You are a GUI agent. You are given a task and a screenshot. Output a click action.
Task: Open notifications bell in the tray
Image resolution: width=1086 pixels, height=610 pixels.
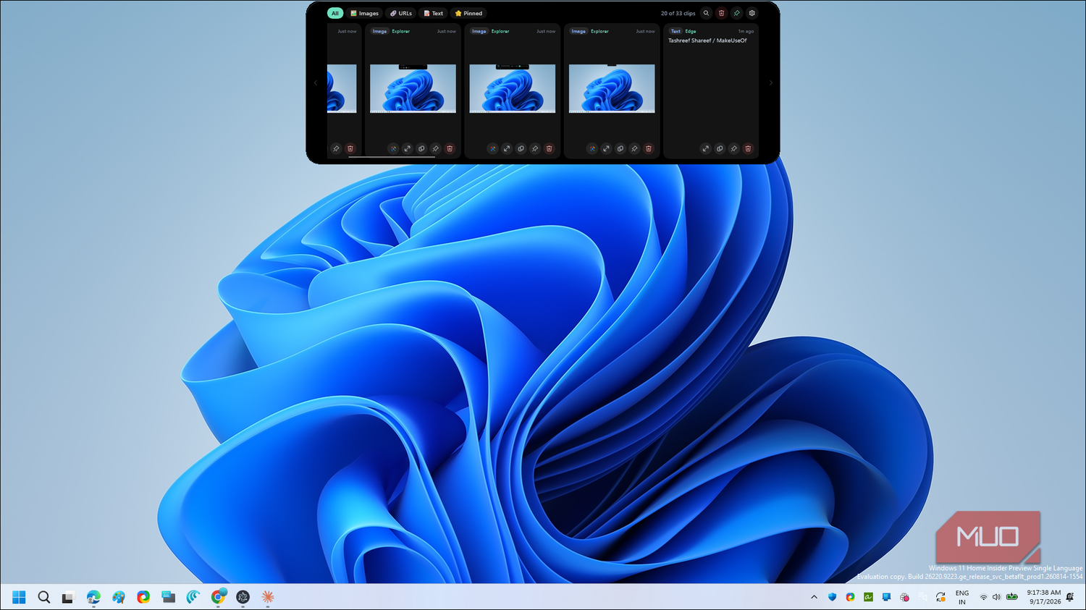click(1070, 597)
